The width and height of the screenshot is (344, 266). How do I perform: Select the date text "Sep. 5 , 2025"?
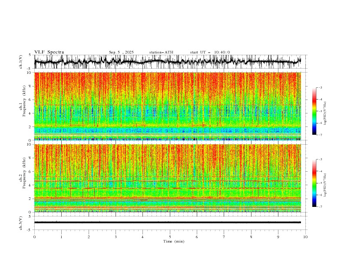[121, 52]
